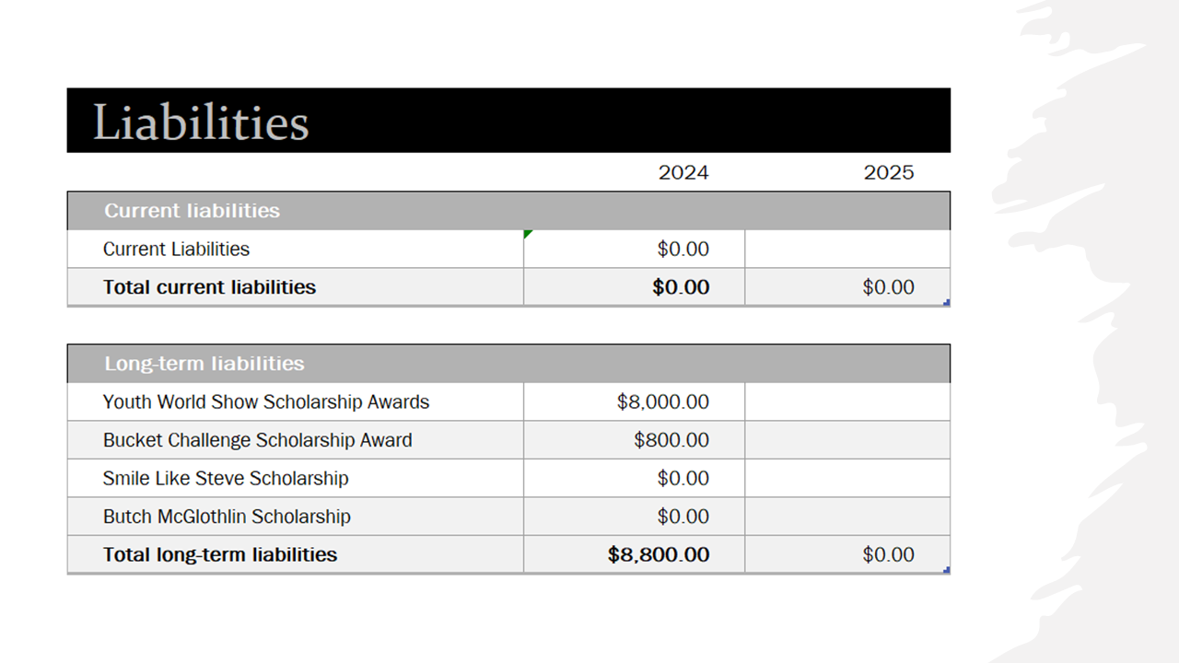The width and height of the screenshot is (1179, 663).
Task: Click the empty 2025 Butch McGlothlin cell
Action: pos(846,517)
